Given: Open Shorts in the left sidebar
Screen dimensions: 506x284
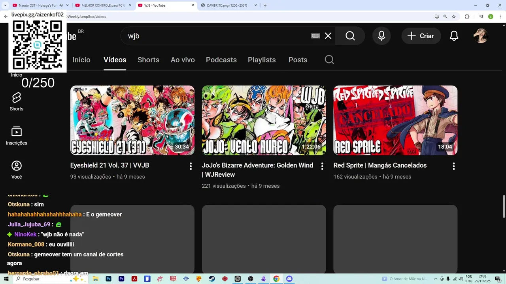Looking at the screenshot, I should pos(17,102).
